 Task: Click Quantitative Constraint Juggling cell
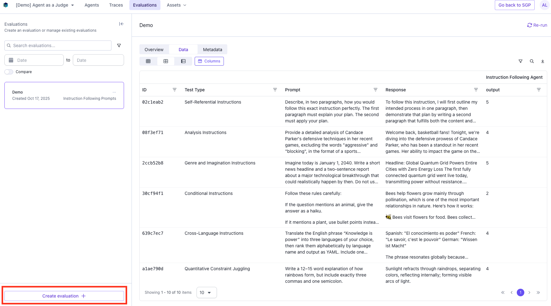pos(217,269)
